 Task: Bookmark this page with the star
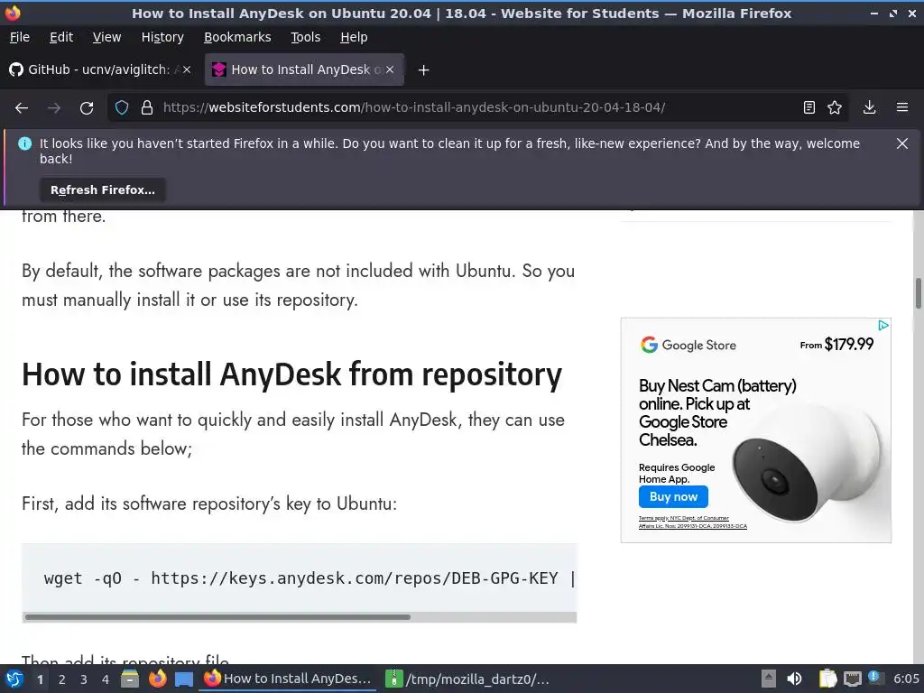pyautogui.click(x=835, y=107)
